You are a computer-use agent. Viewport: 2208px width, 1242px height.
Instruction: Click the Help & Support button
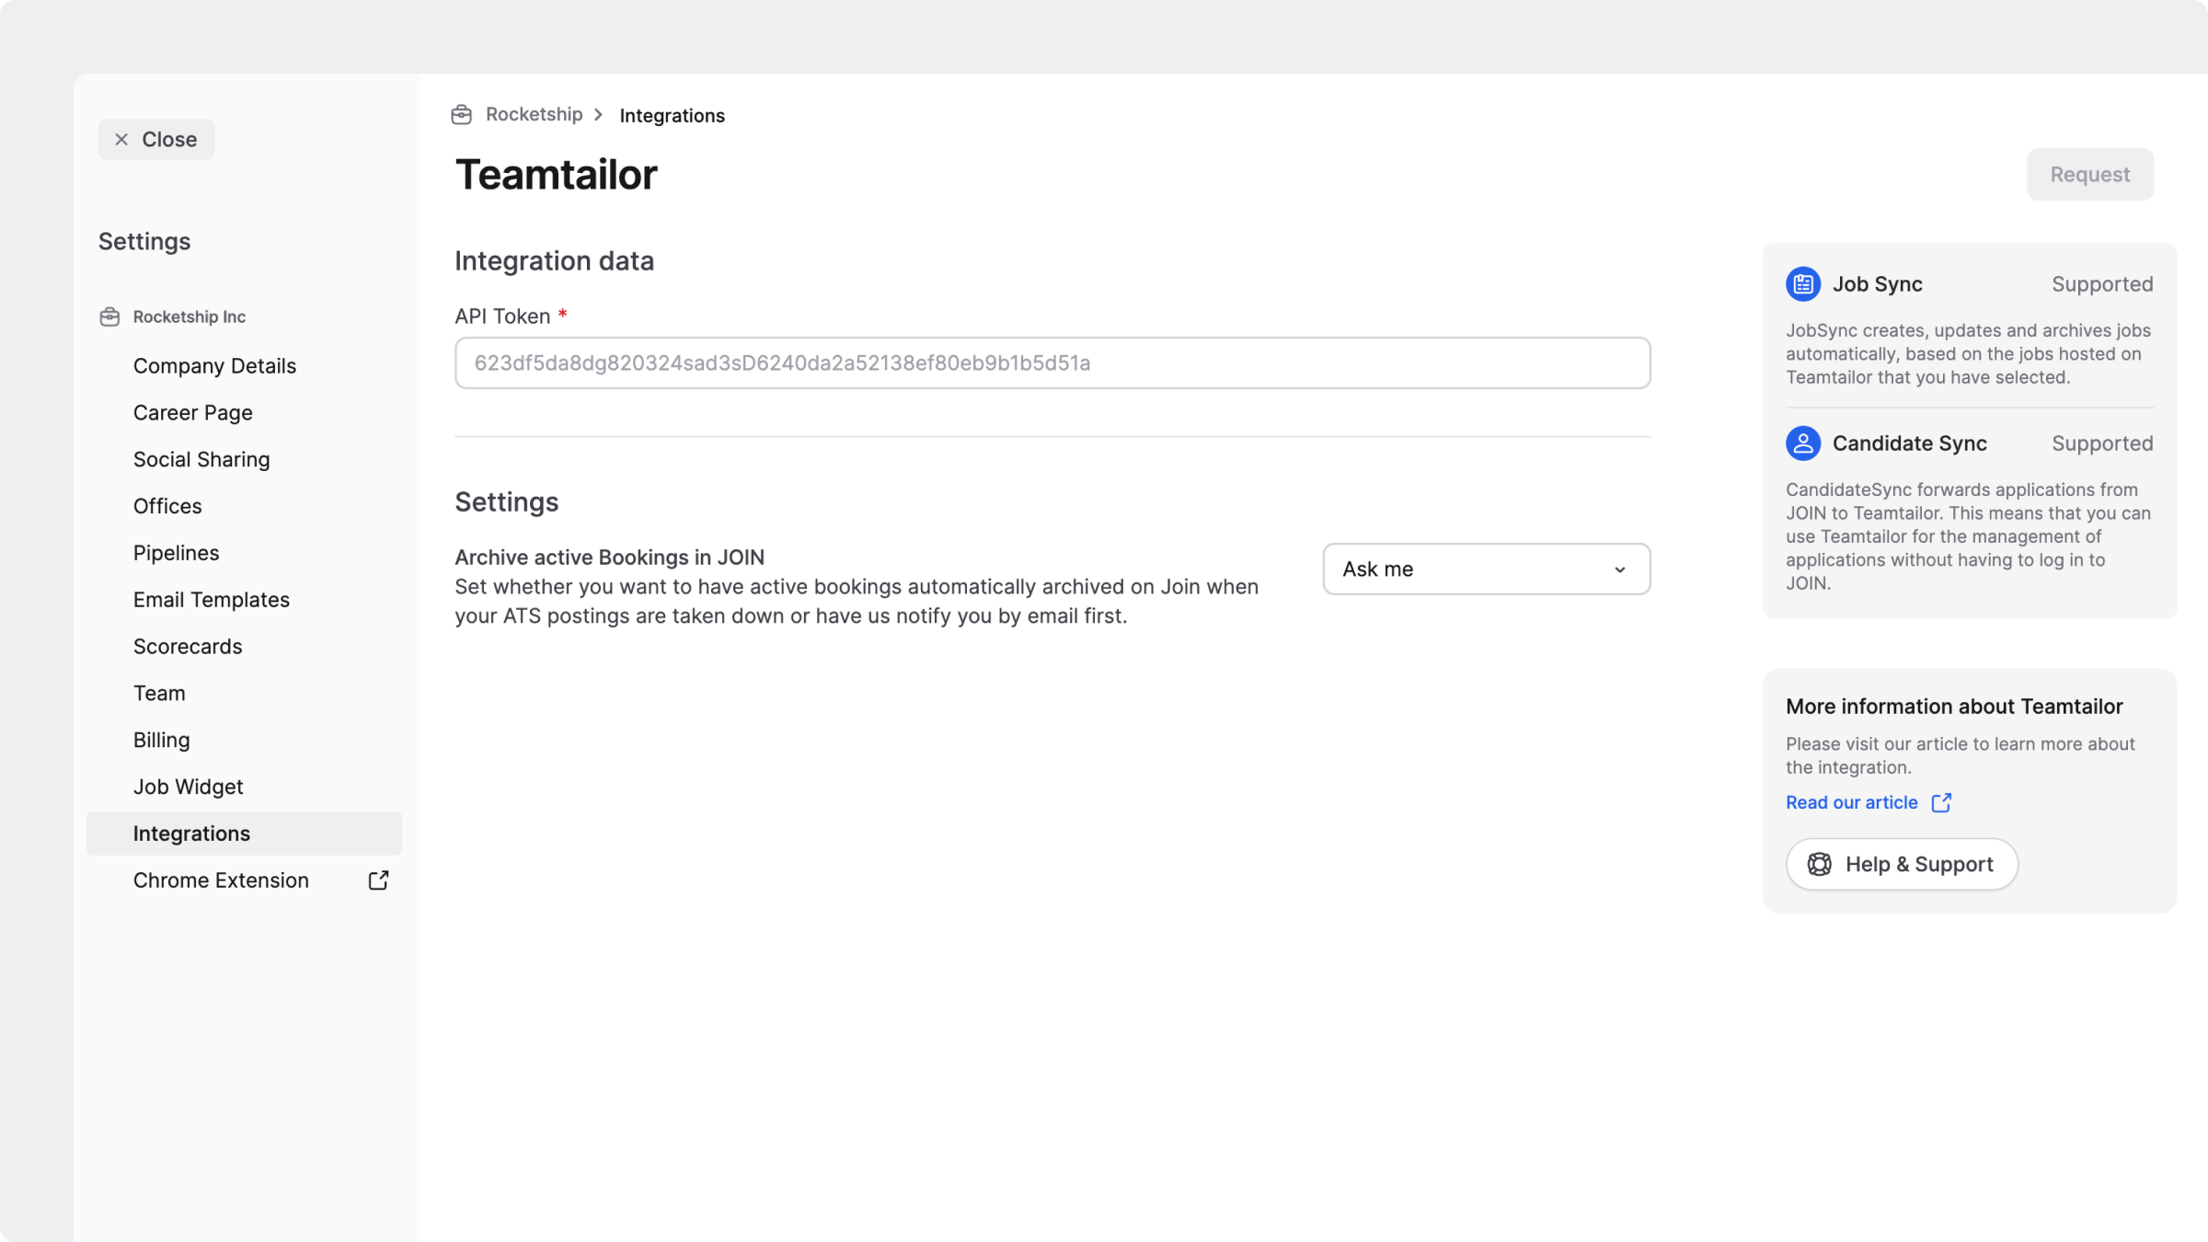pyautogui.click(x=1901, y=865)
